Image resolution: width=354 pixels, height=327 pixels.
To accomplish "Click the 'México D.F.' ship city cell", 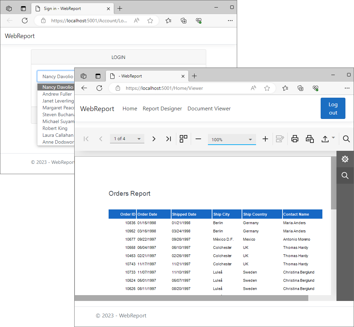I will 223,239.
